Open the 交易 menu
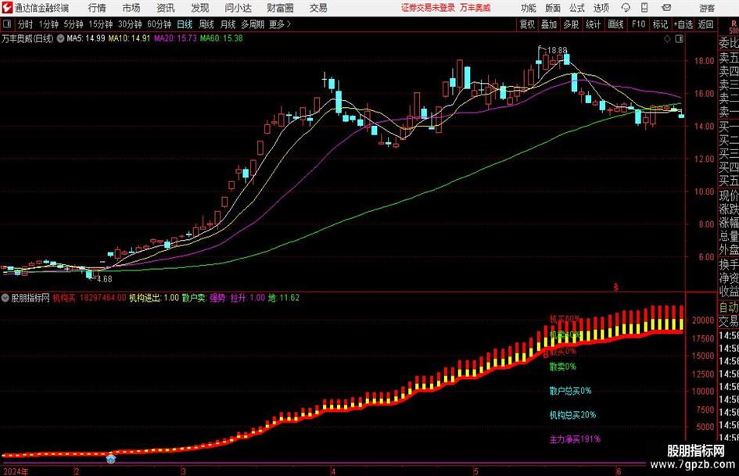Screen dimensions: 739x476 (x=318, y=8)
